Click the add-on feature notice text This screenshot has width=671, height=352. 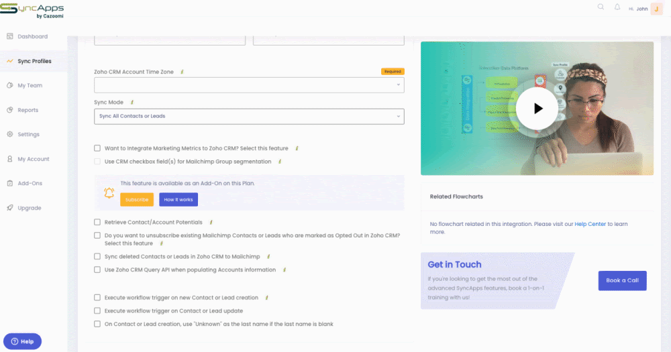187,183
